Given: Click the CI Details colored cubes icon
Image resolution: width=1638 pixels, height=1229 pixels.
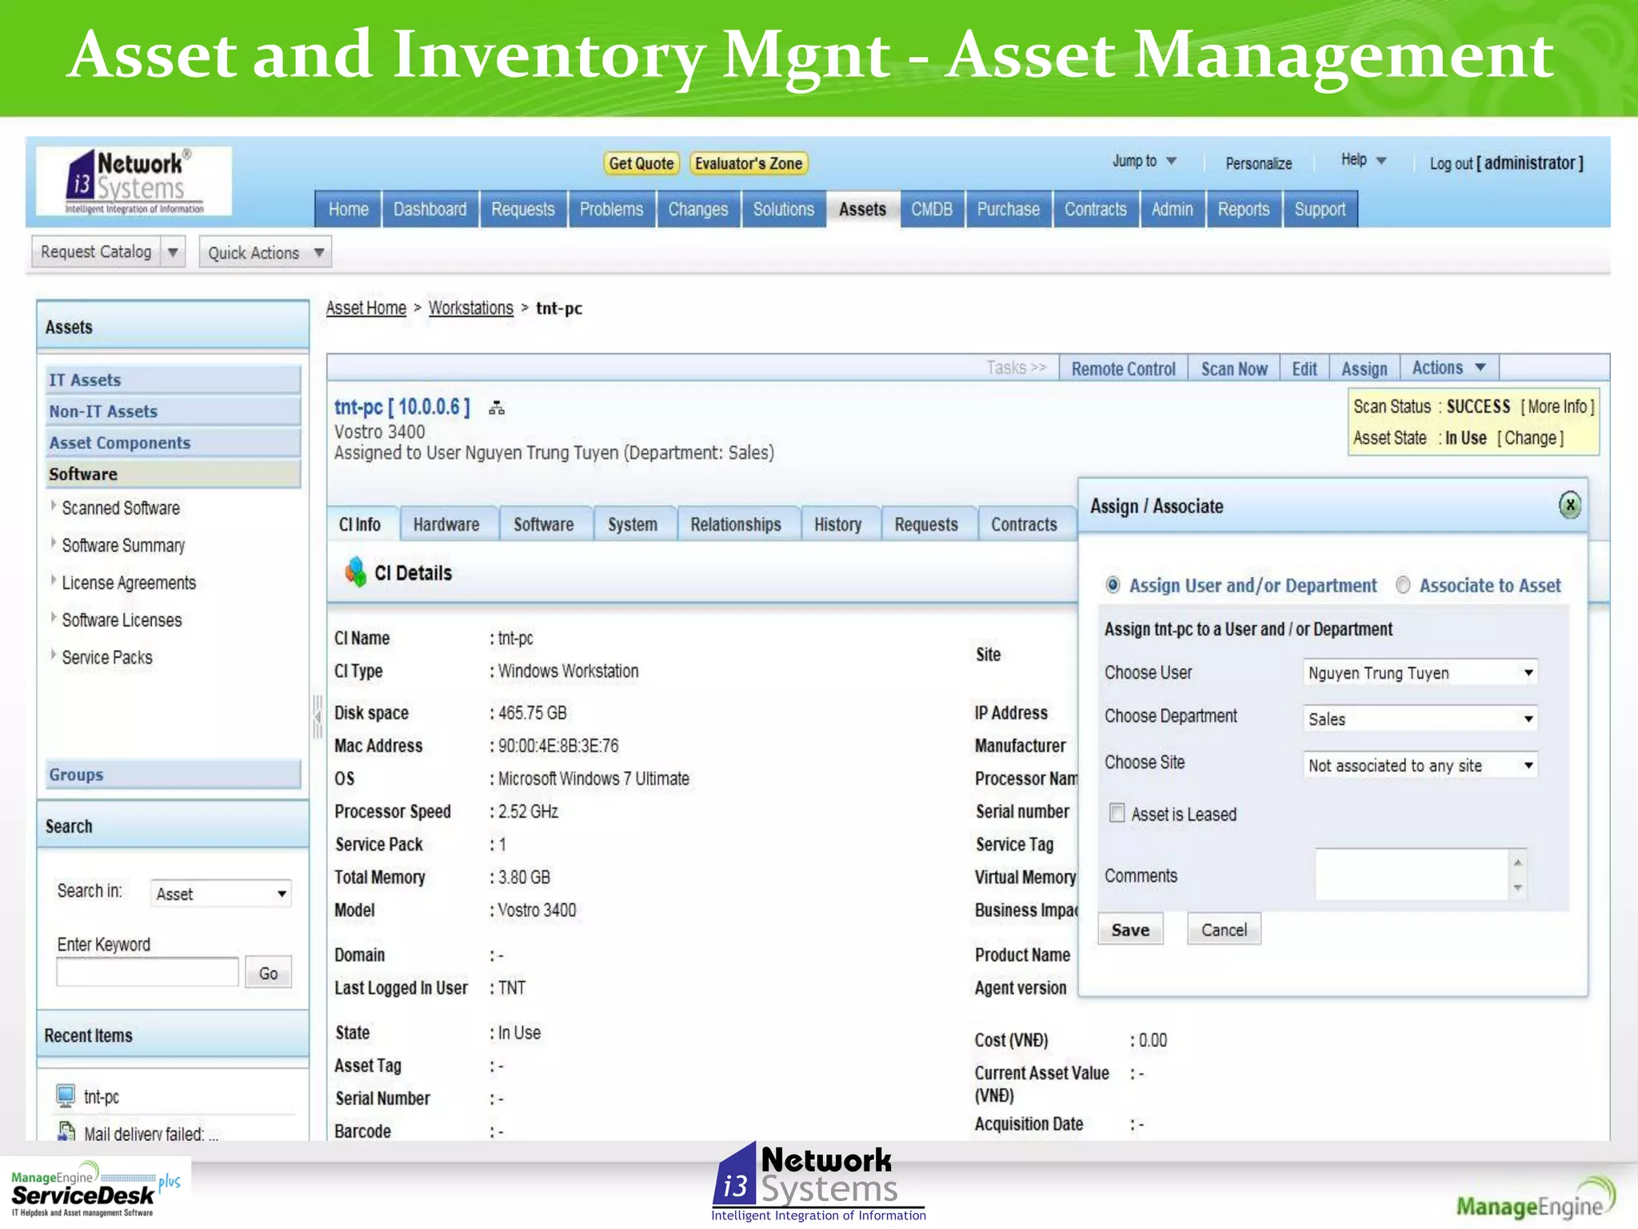Looking at the screenshot, I should [355, 572].
